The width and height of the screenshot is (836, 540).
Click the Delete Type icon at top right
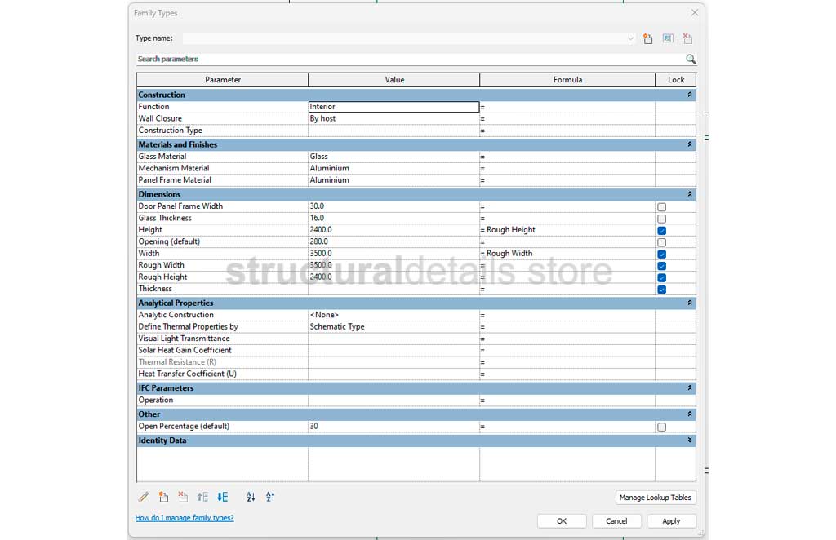(687, 38)
